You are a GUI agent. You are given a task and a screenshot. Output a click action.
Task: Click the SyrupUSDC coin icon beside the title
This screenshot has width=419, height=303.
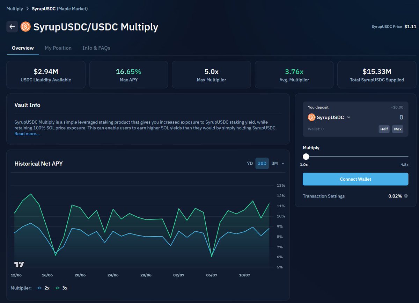[x=25, y=27]
